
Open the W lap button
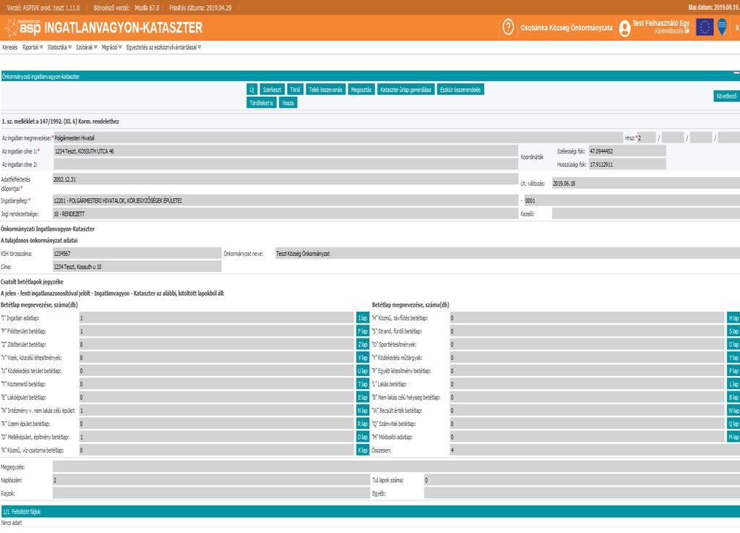[x=733, y=411]
